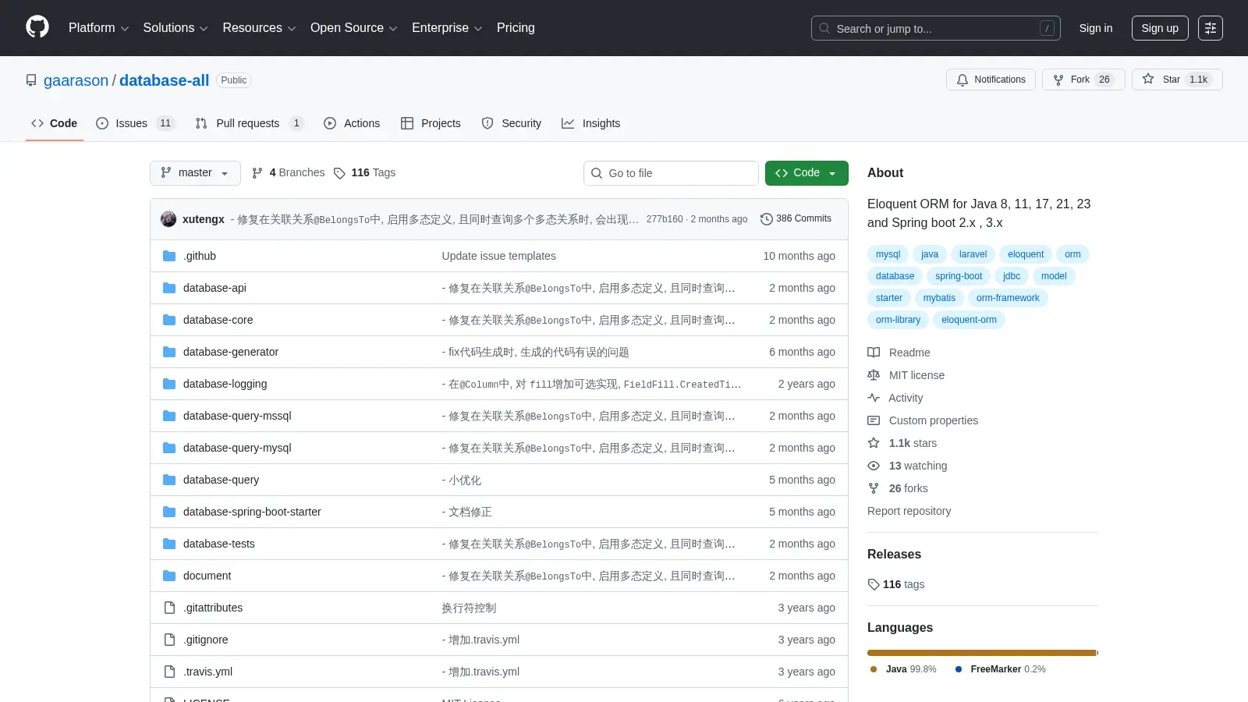Expand the Resources menu

[x=259, y=28]
